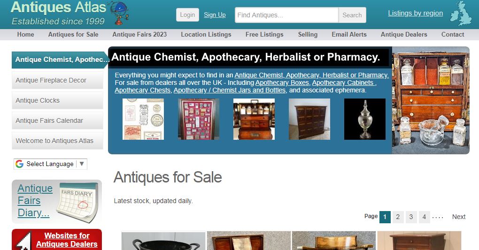Open the glass jar thumbnail

[x=365, y=119]
